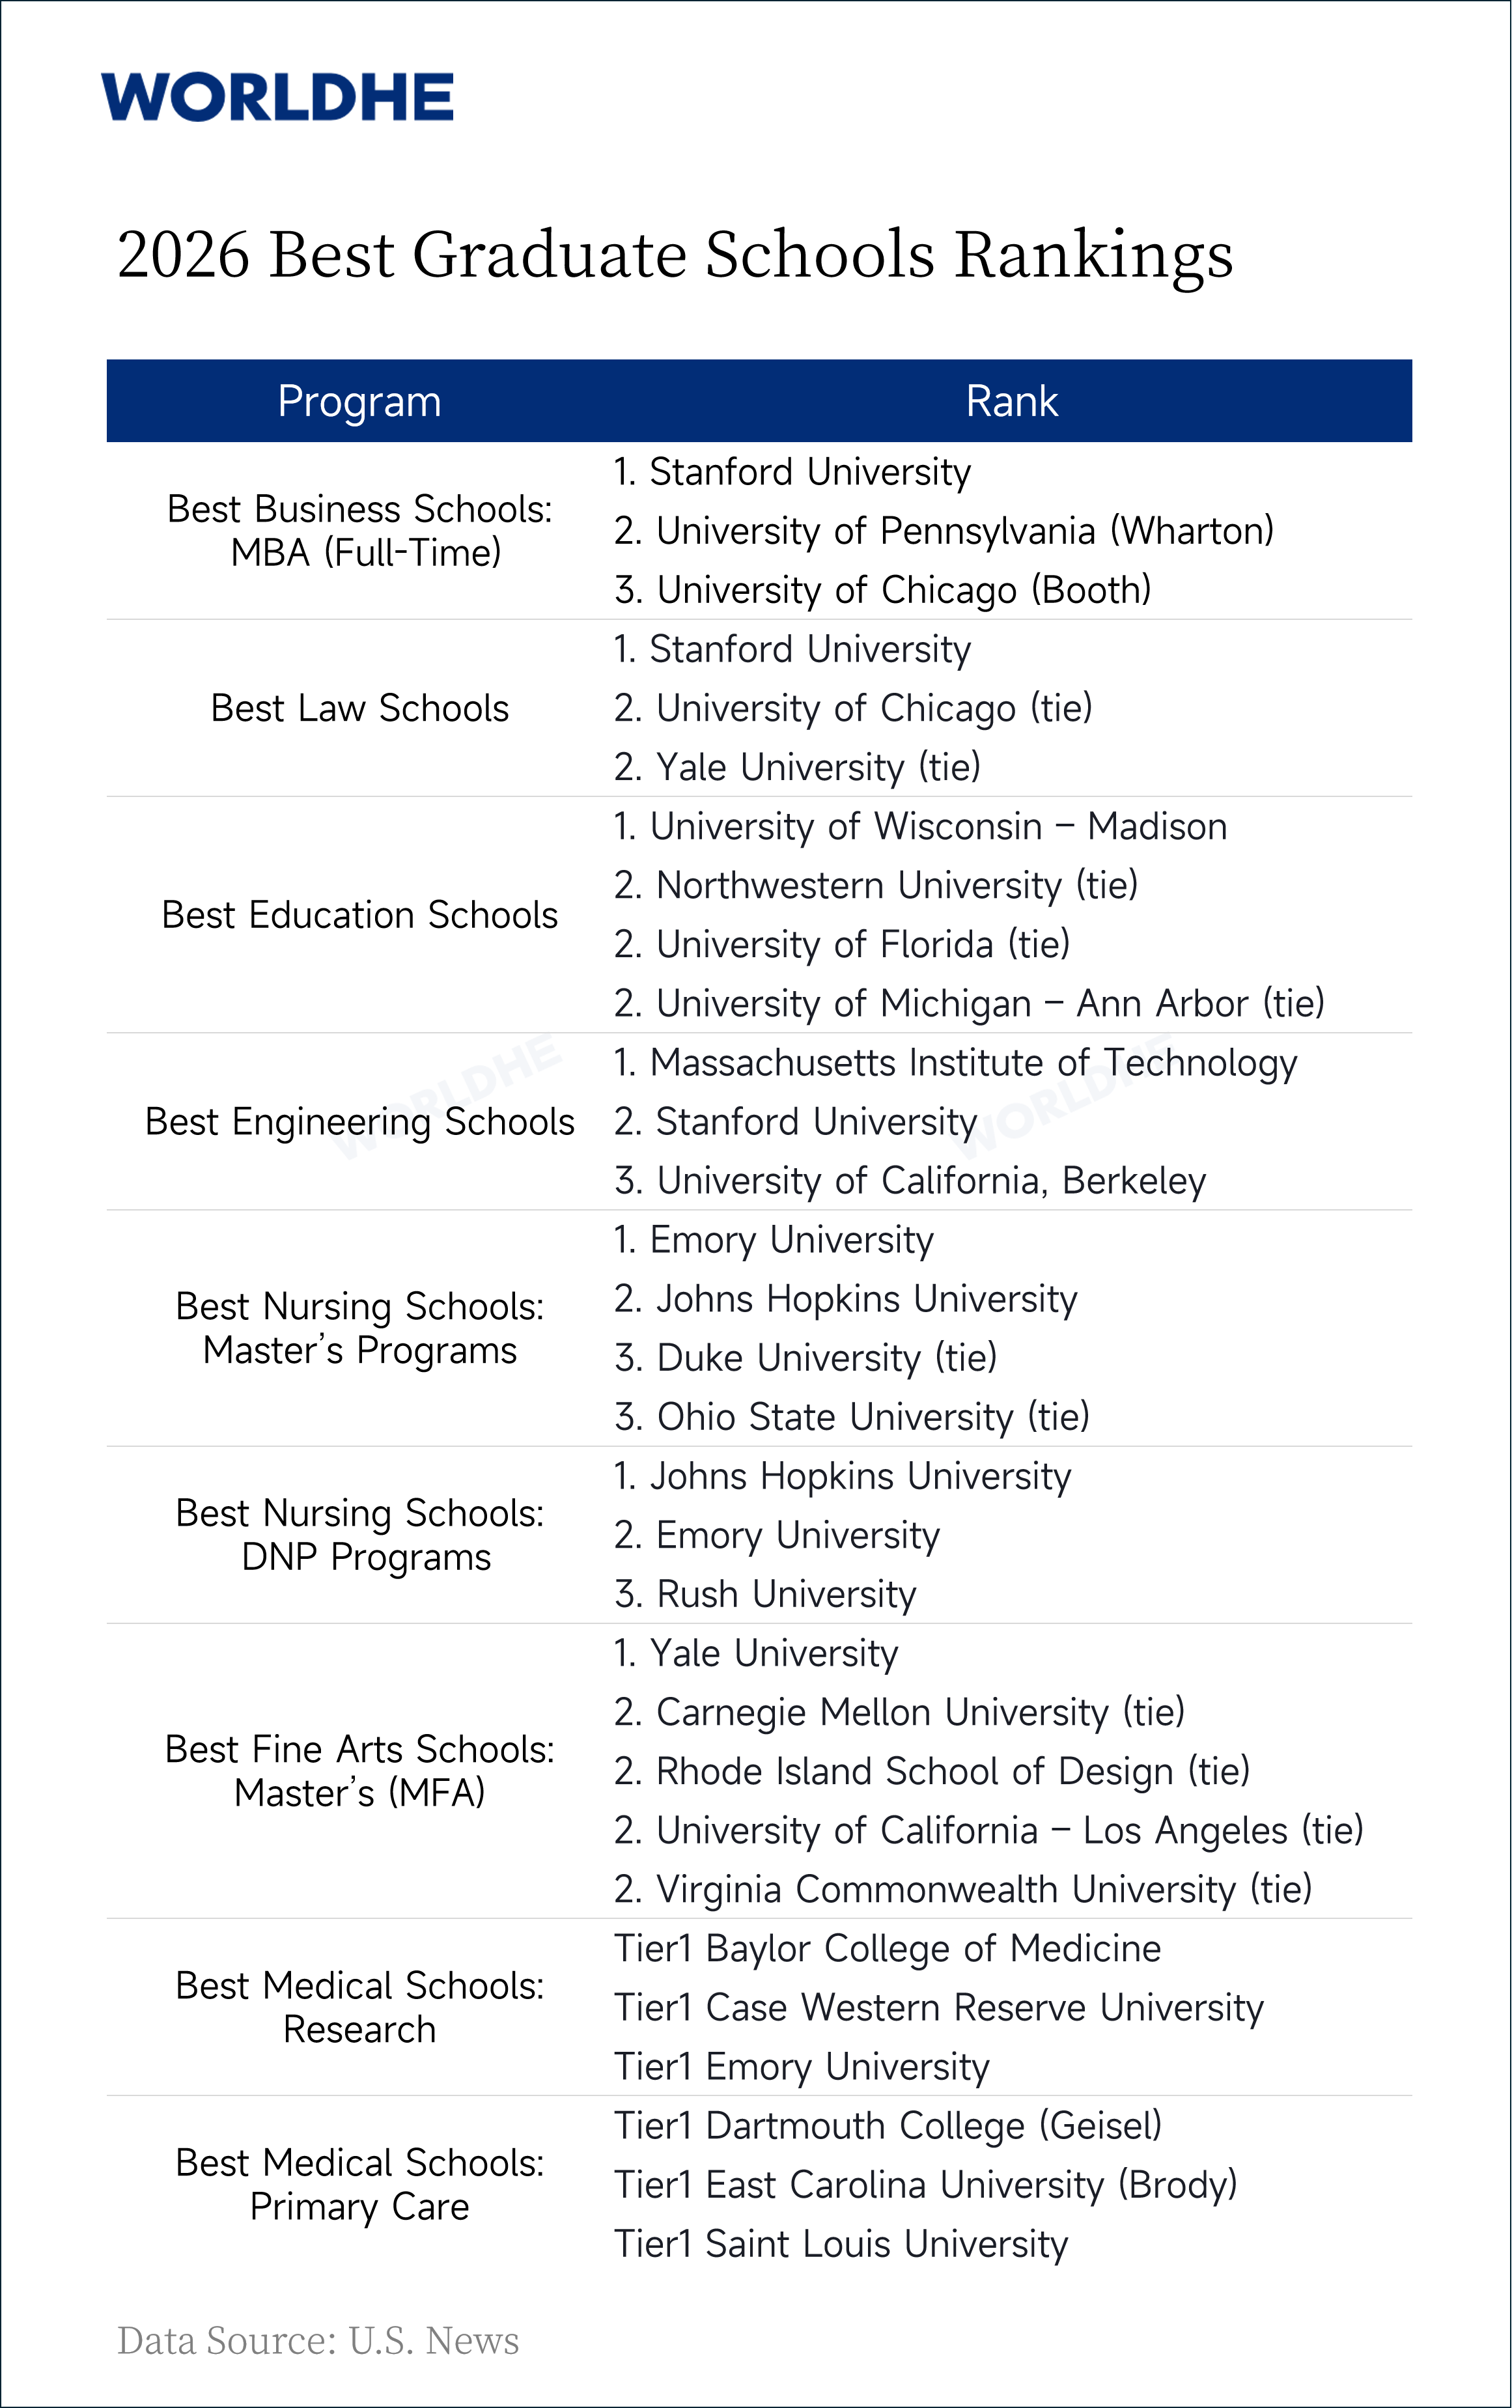
Task: Select the Best Law Schools label
Action: [360, 708]
